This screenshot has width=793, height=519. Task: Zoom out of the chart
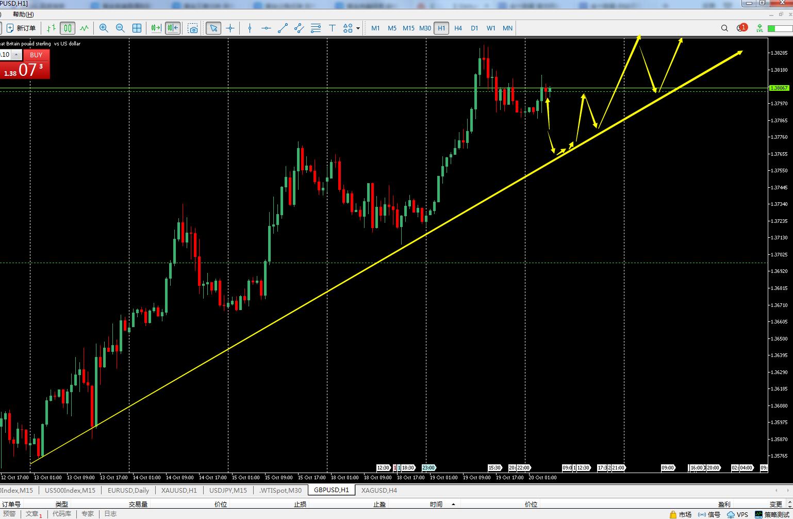(x=120, y=28)
